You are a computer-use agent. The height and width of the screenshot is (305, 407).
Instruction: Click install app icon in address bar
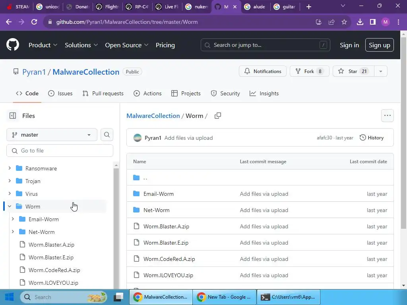tap(318, 22)
